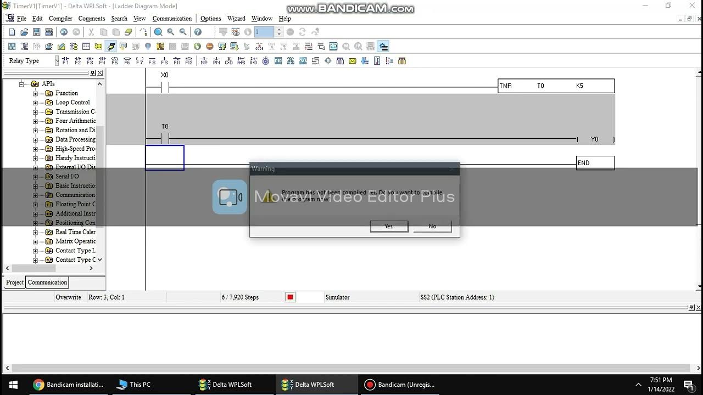Click No in the Warning dialog
Viewport: 703px width, 395px height.
(x=432, y=226)
